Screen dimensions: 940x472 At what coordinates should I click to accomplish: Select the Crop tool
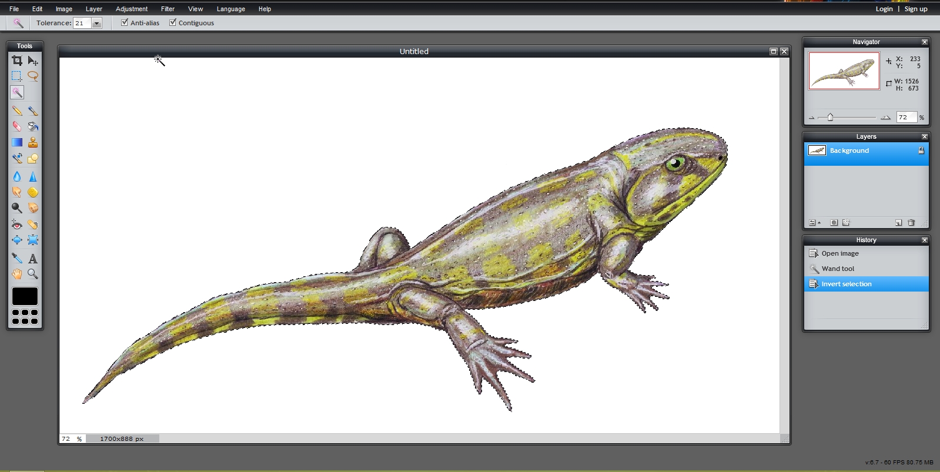(17, 61)
